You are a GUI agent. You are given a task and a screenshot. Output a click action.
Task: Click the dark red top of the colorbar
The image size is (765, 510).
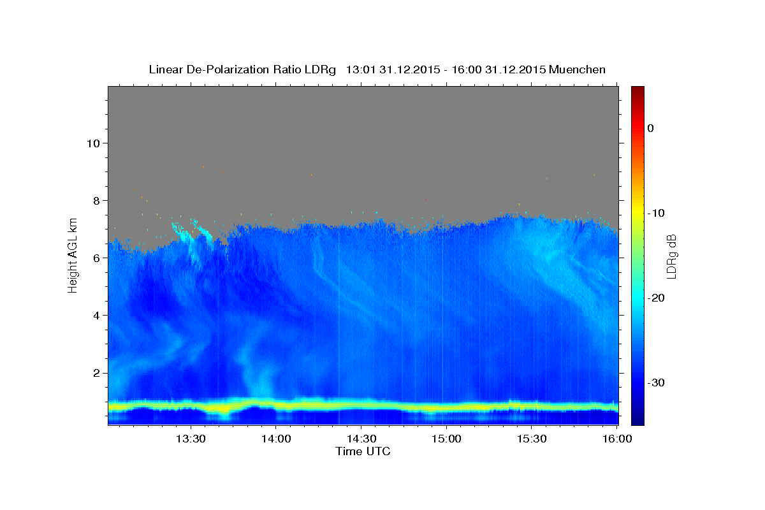pos(637,91)
